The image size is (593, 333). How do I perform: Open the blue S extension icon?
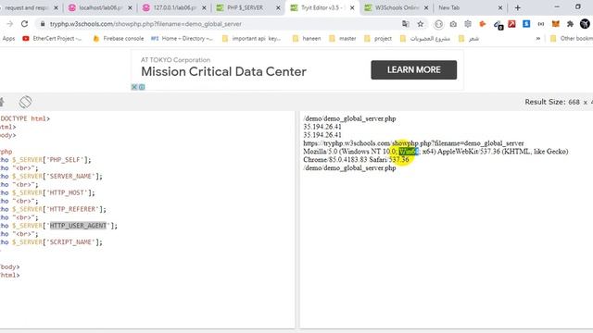point(526,24)
